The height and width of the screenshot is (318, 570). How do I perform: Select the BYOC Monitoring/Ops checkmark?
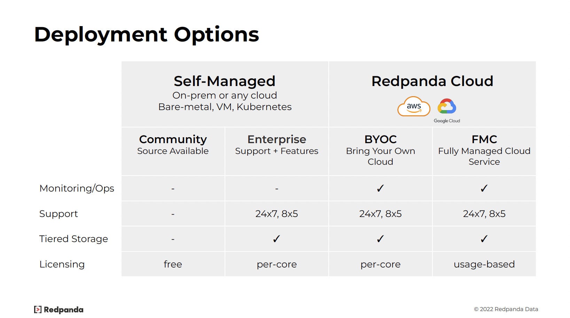[380, 188]
